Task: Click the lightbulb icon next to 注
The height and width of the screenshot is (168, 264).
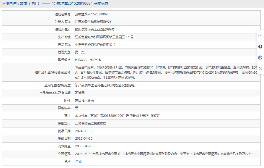Action: pos(66,161)
